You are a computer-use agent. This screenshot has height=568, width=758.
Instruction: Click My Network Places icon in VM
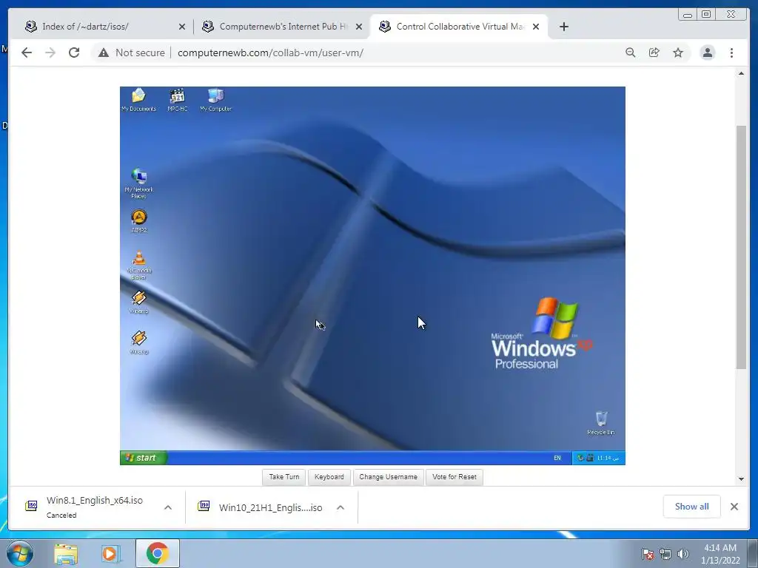138,183
